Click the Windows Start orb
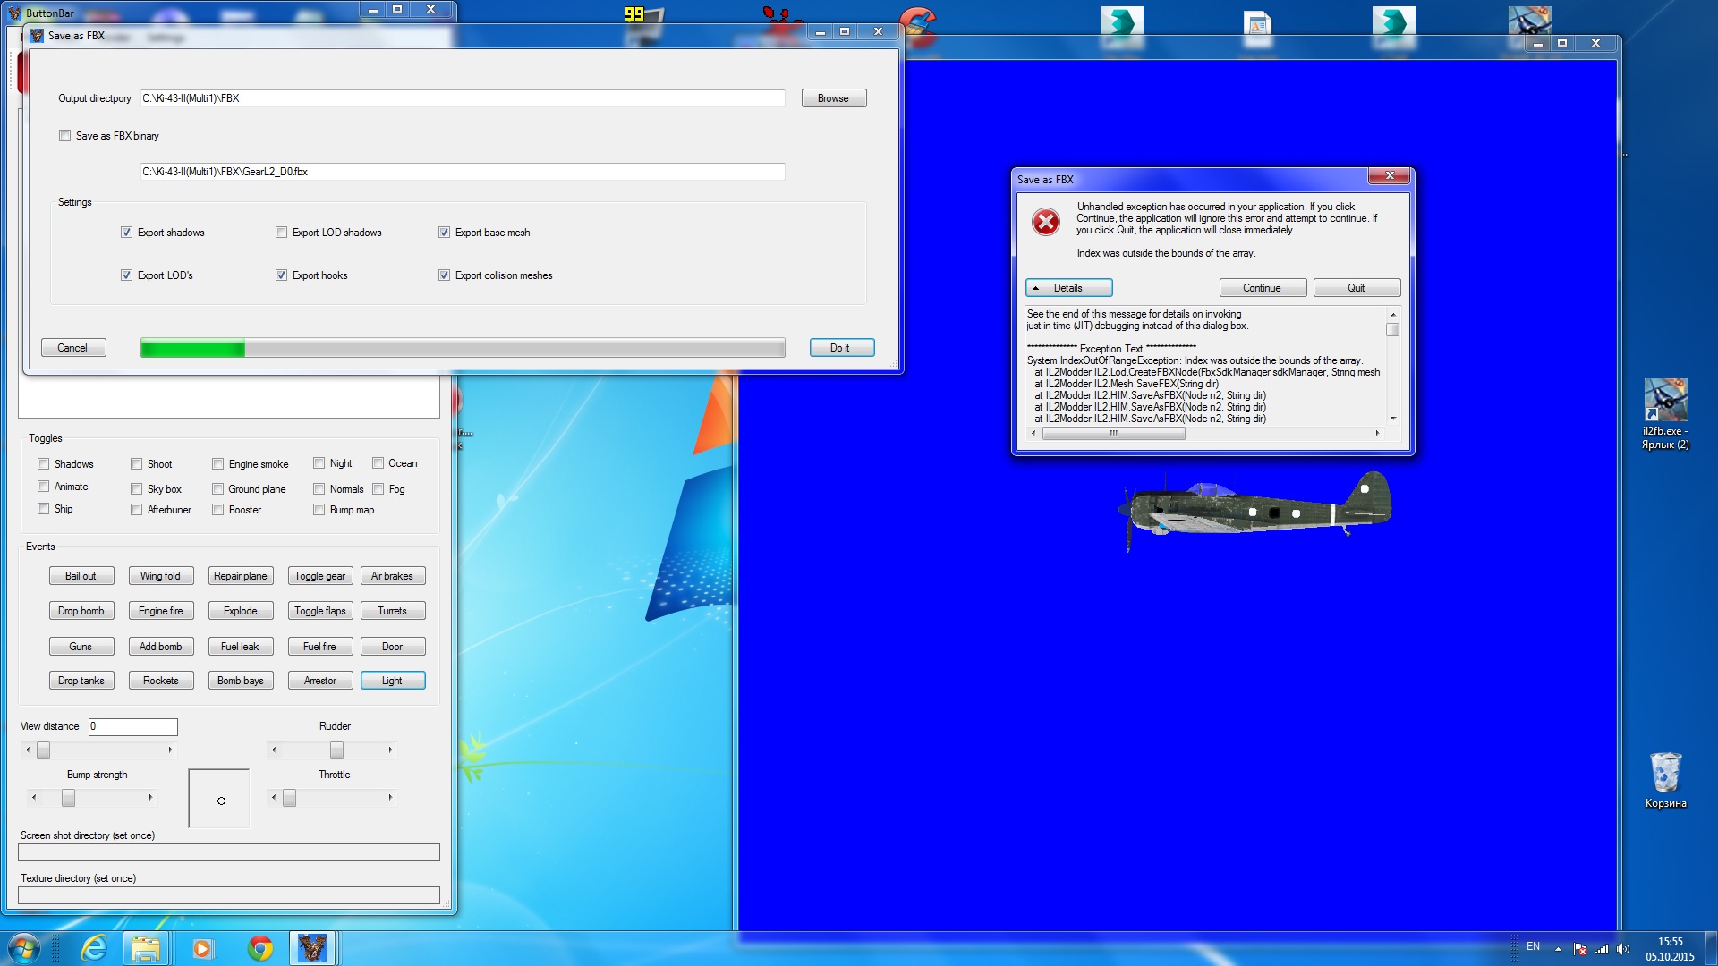 tap(24, 947)
